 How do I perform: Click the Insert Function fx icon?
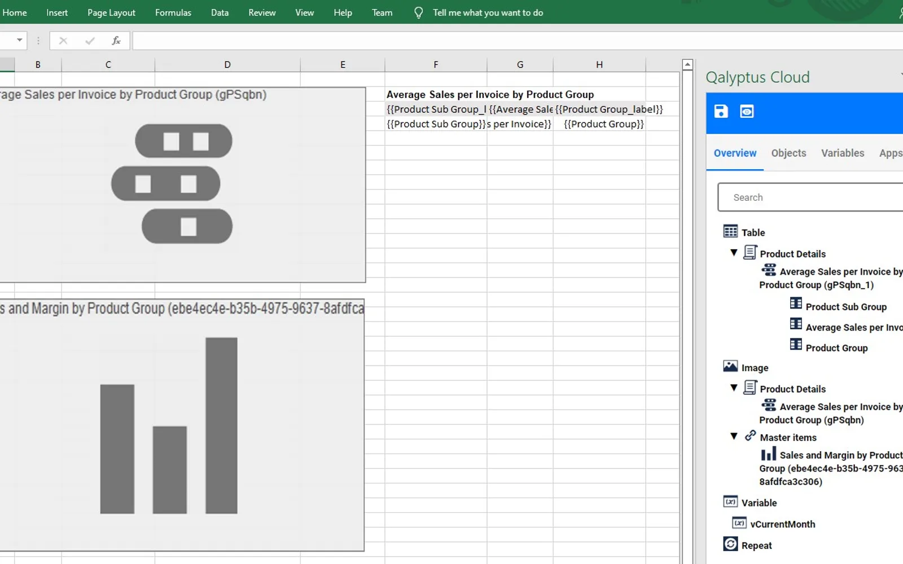pyautogui.click(x=116, y=41)
